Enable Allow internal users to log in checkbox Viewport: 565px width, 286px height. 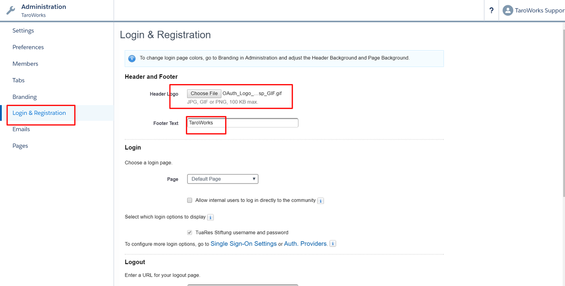pos(190,200)
